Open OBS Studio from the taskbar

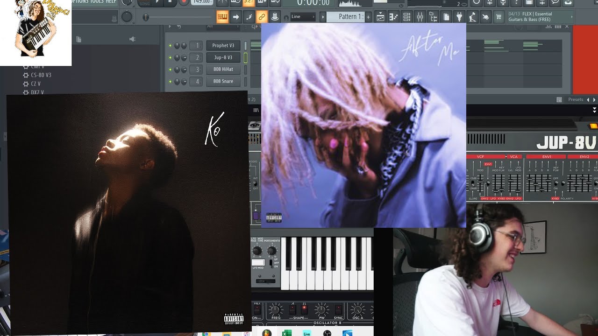click(327, 333)
